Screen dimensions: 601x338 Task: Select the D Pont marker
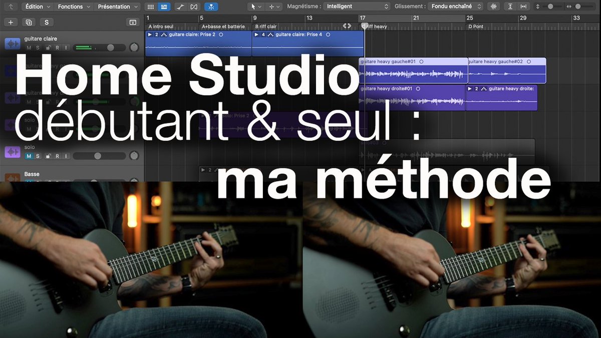475,26
